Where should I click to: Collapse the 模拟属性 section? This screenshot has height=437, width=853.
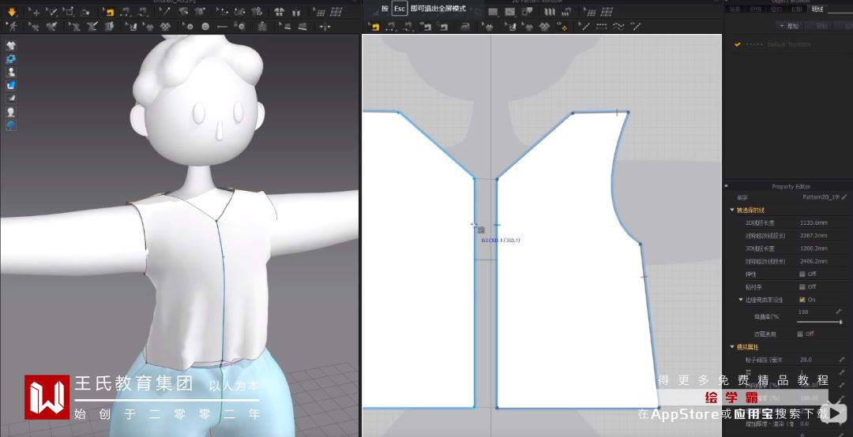(732, 347)
